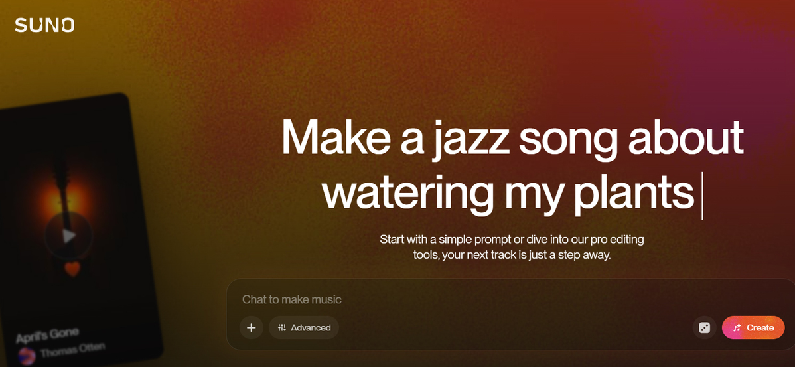Open Thomas Otten's profile avatar
The width and height of the screenshot is (795, 367).
[x=27, y=355]
